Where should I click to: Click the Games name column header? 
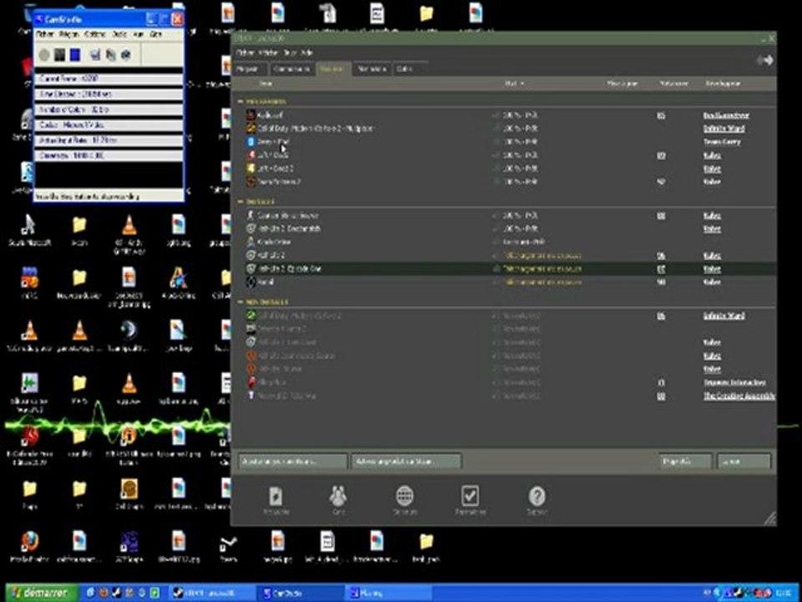coord(266,84)
